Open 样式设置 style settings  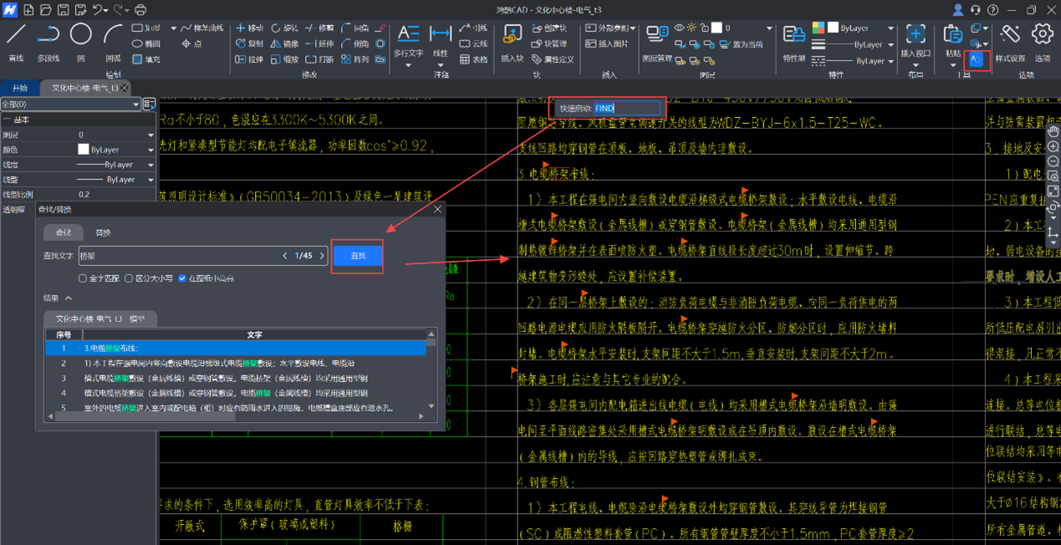pyautogui.click(x=1010, y=35)
